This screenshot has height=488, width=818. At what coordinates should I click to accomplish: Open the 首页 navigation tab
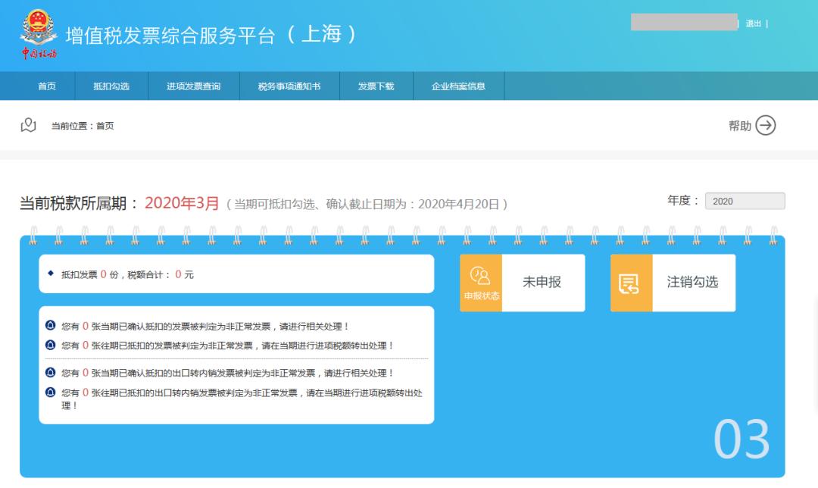pos(47,86)
